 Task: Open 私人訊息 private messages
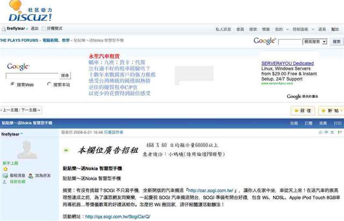[223, 29]
